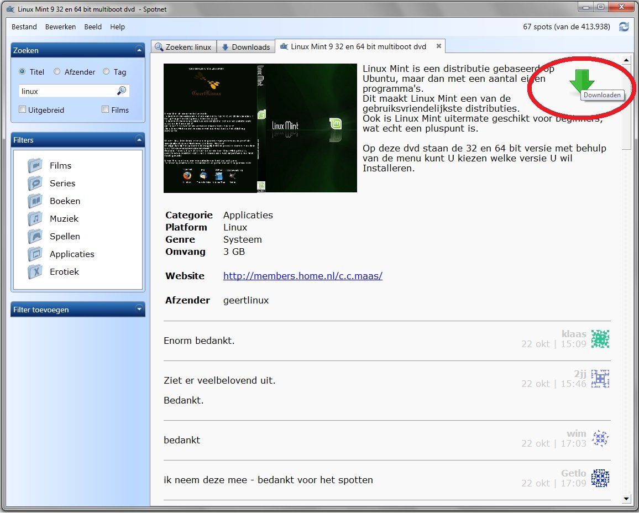Click the refresh spots icon
The height and width of the screenshot is (513, 639).
click(624, 26)
